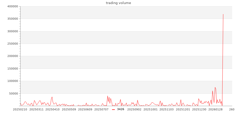Select the 20250609 x-axis label
Screen dimensions: 237x126
pos(85,109)
